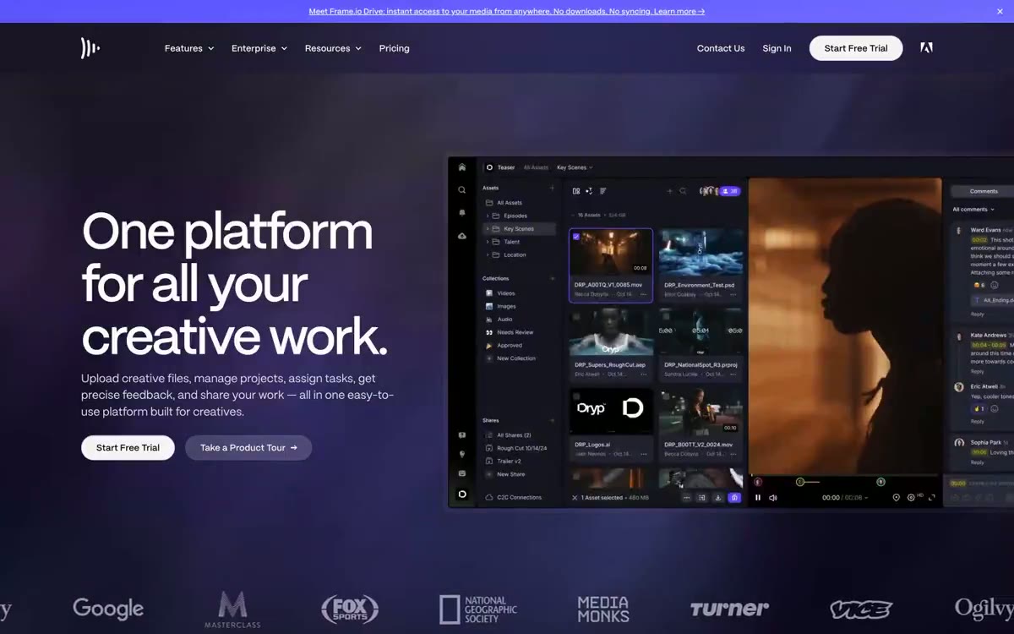Open the All comments filter dropdown

point(973,210)
